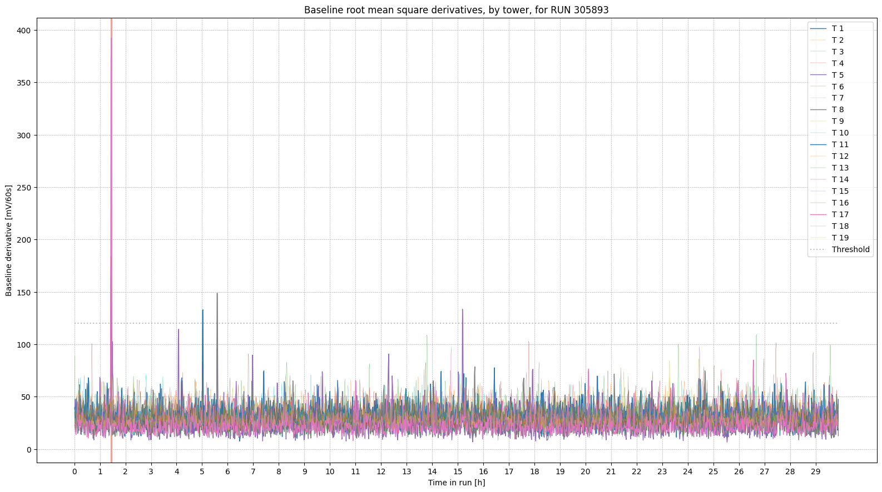Click the T 17 legend label
This screenshot has width=882, height=492.
(840, 214)
